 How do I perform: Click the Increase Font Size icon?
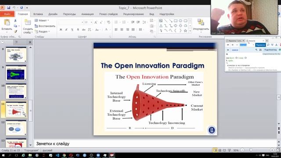(96, 22)
